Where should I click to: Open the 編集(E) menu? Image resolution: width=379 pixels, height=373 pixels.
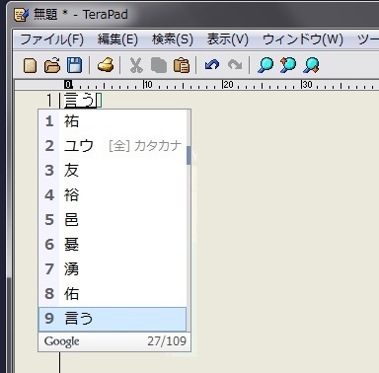[117, 39]
